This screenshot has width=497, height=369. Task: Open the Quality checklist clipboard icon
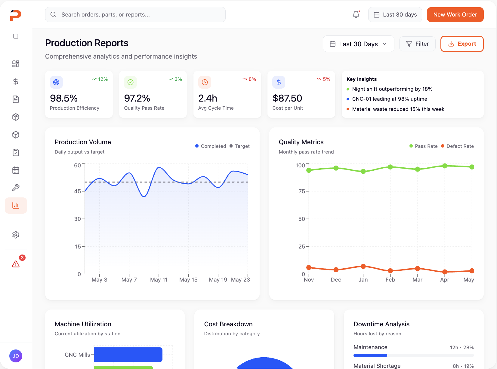tap(16, 152)
